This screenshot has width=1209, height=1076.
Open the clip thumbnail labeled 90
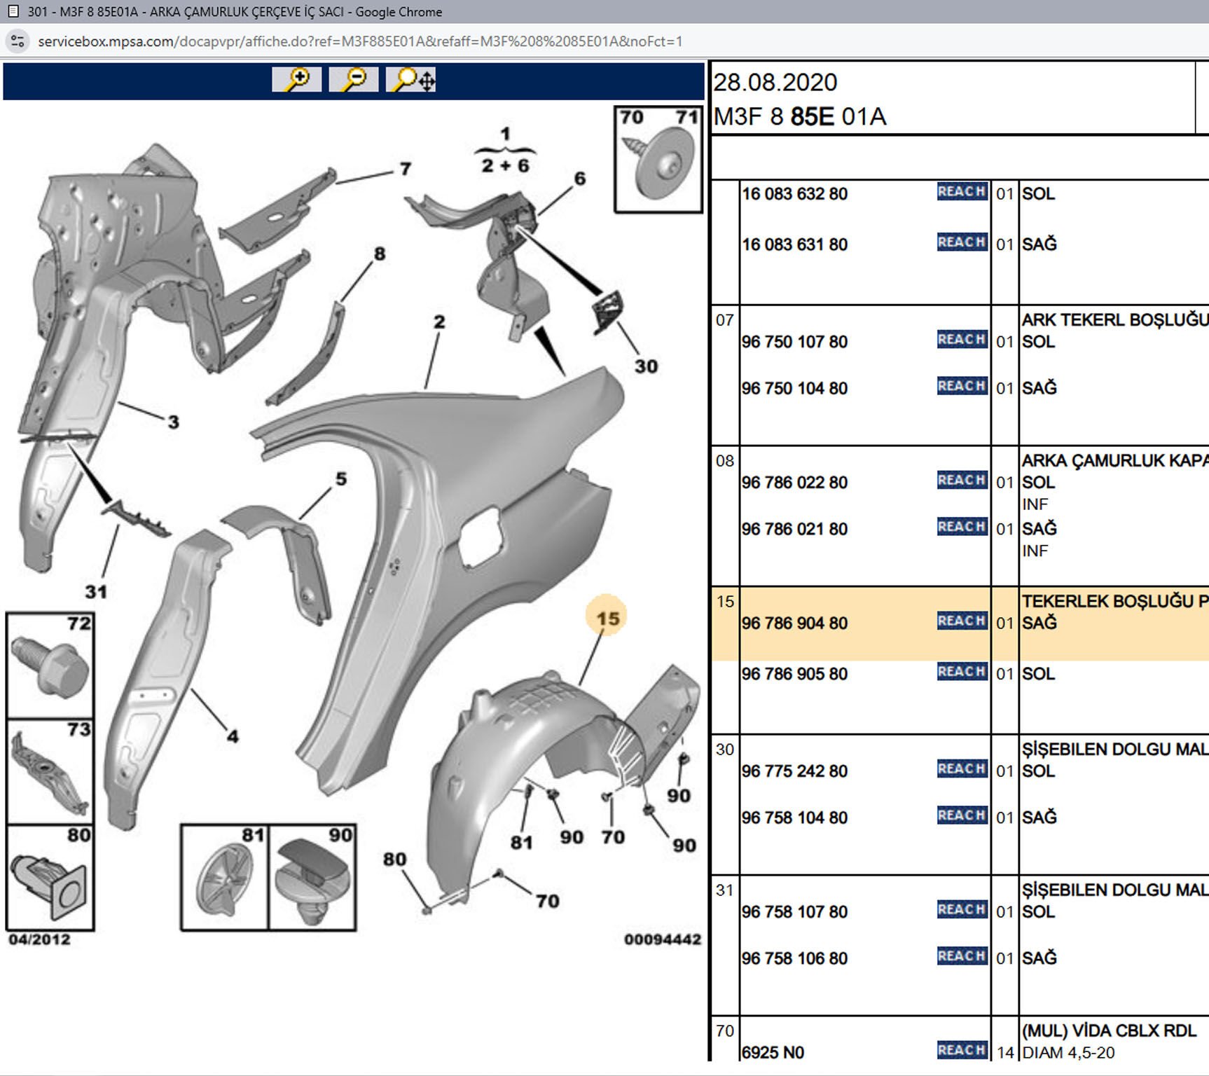click(312, 878)
